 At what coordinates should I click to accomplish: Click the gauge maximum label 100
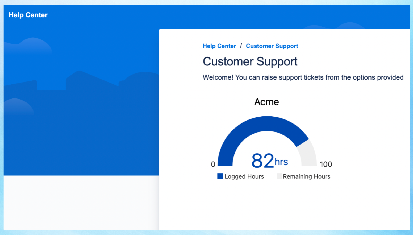[x=326, y=164]
